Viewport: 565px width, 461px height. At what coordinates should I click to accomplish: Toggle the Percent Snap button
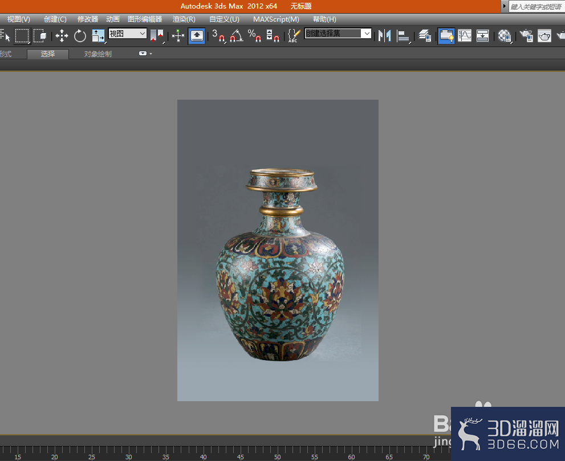254,36
